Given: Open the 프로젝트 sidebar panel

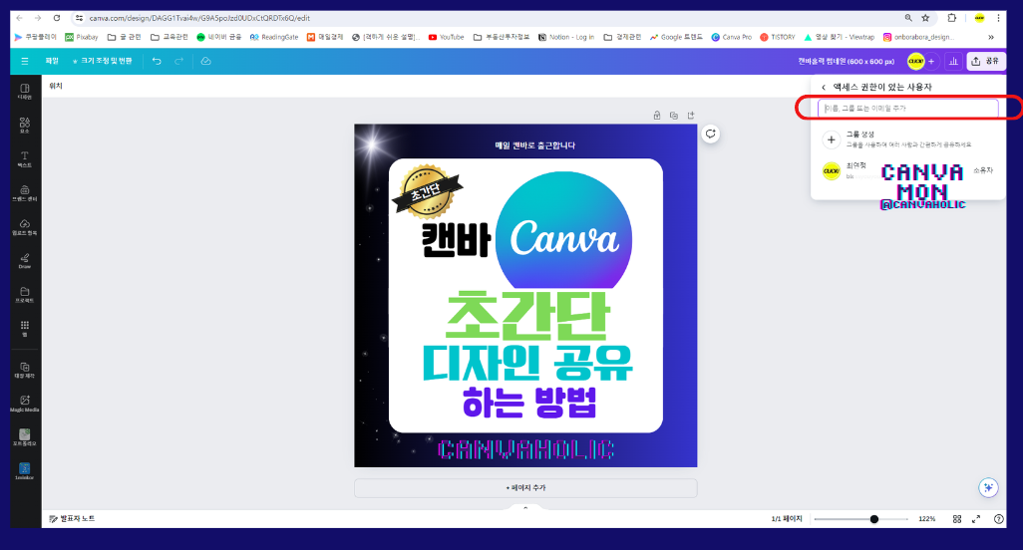Looking at the screenshot, I should pos(25,295).
